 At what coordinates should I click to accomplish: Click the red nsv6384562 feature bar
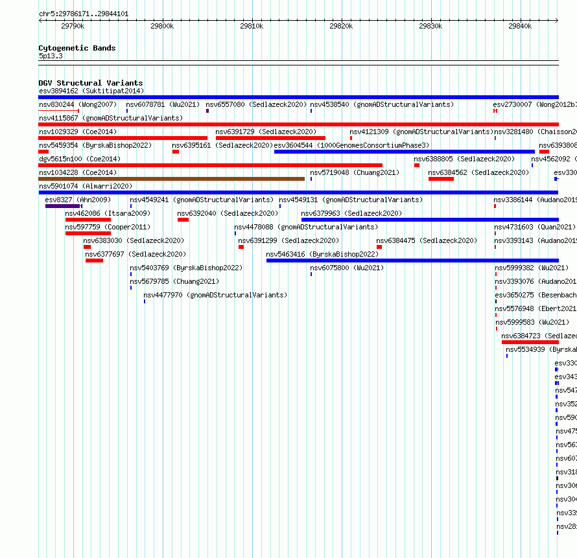pos(441,179)
